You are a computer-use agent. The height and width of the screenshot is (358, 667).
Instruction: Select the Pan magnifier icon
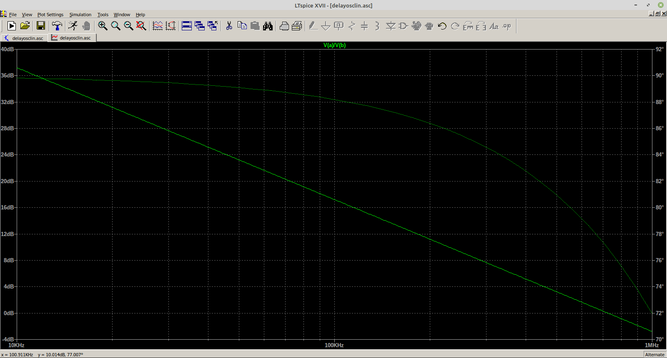click(x=115, y=26)
